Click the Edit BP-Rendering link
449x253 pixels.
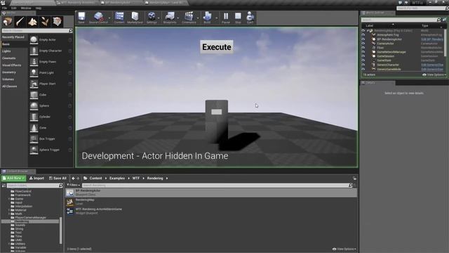click(432, 39)
